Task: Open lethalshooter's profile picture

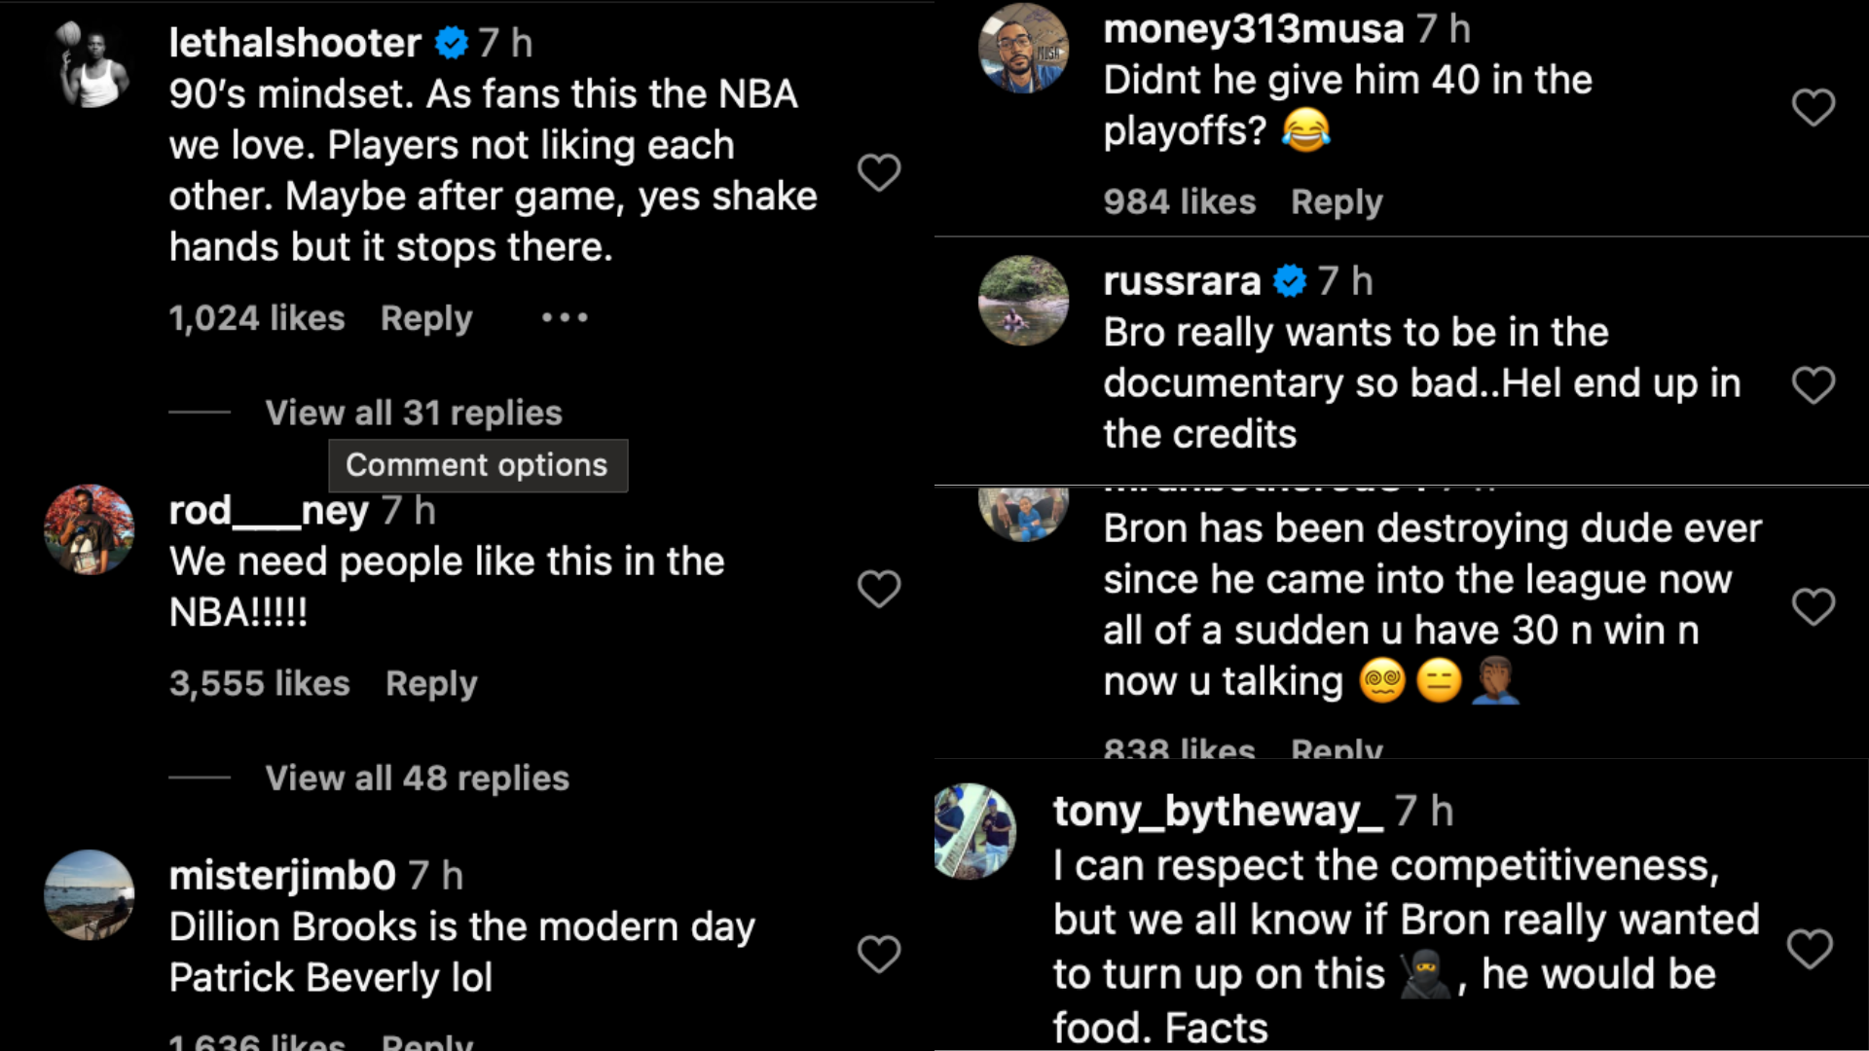Action: [x=90, y=66]
